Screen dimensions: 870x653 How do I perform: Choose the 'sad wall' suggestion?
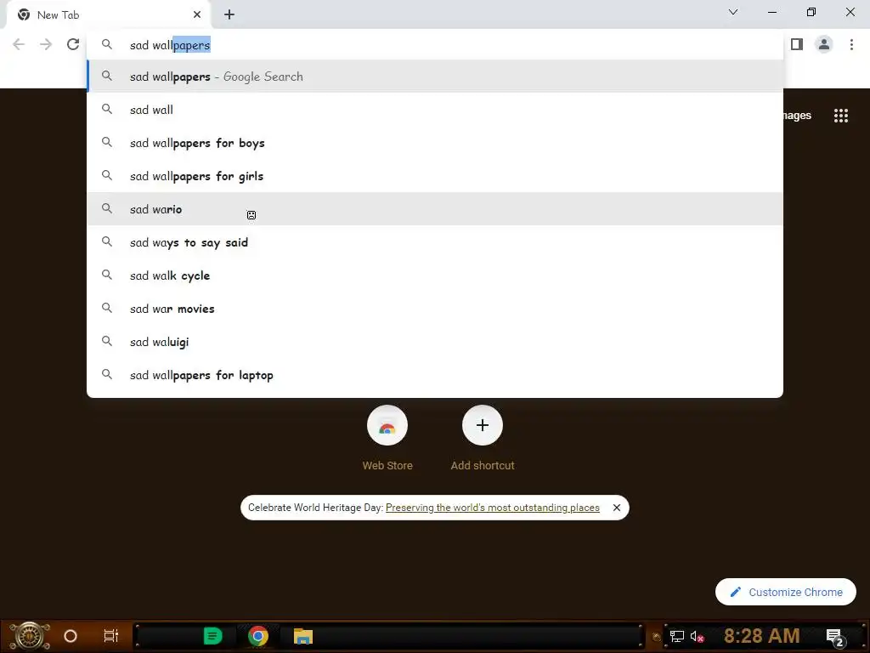point(435,110)
